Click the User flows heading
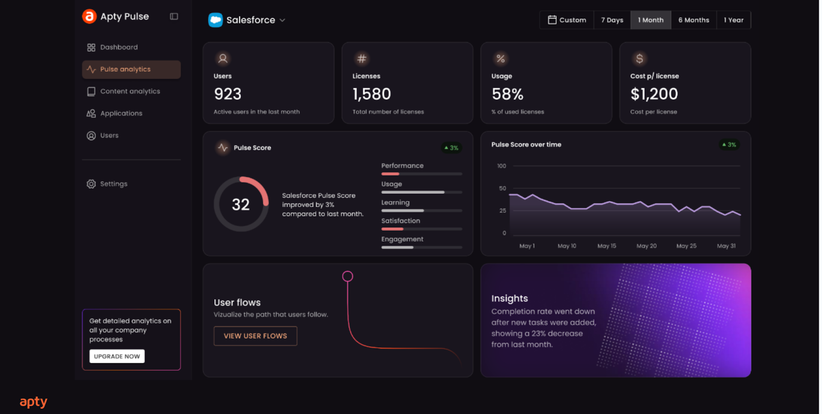822x414 pixels. pyautogui.click(x=237, y=303)
